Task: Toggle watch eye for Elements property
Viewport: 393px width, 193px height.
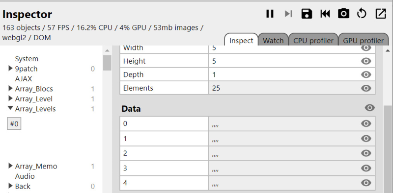Action: click(x=366, y=88)
